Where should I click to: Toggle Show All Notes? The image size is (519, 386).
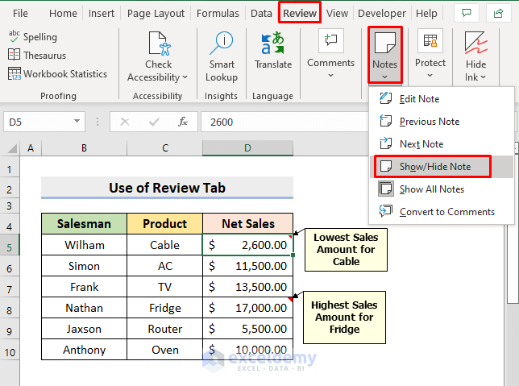[x=431, y=189]
